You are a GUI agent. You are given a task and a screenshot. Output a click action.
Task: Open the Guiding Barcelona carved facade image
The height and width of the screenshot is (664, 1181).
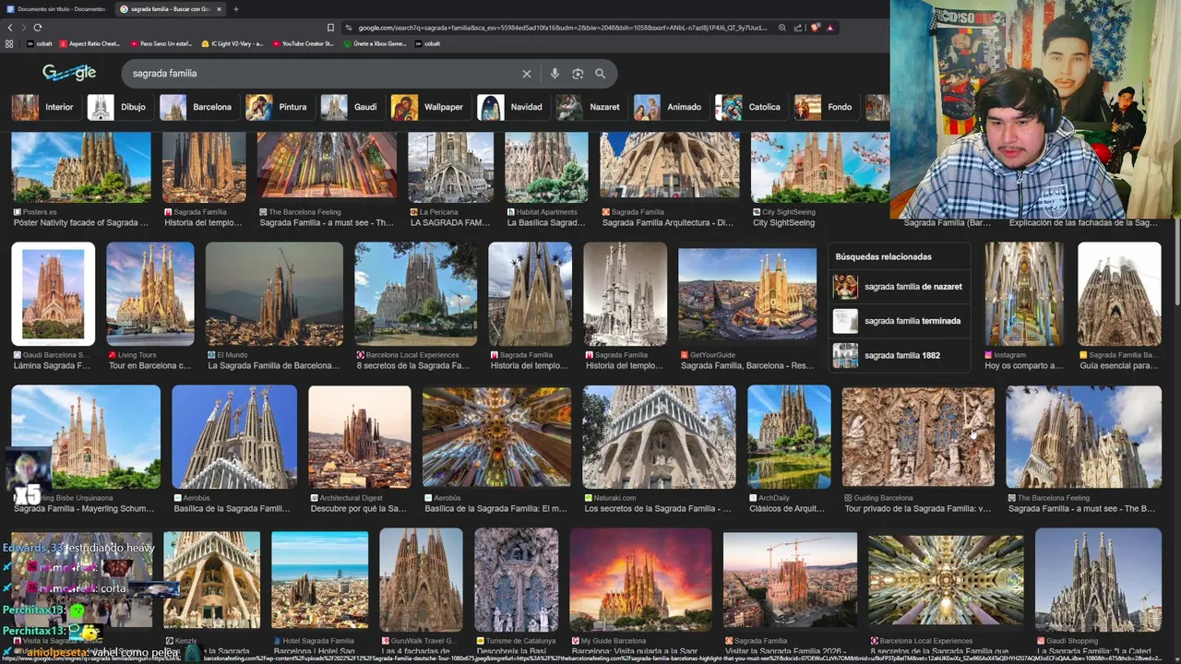918,436
